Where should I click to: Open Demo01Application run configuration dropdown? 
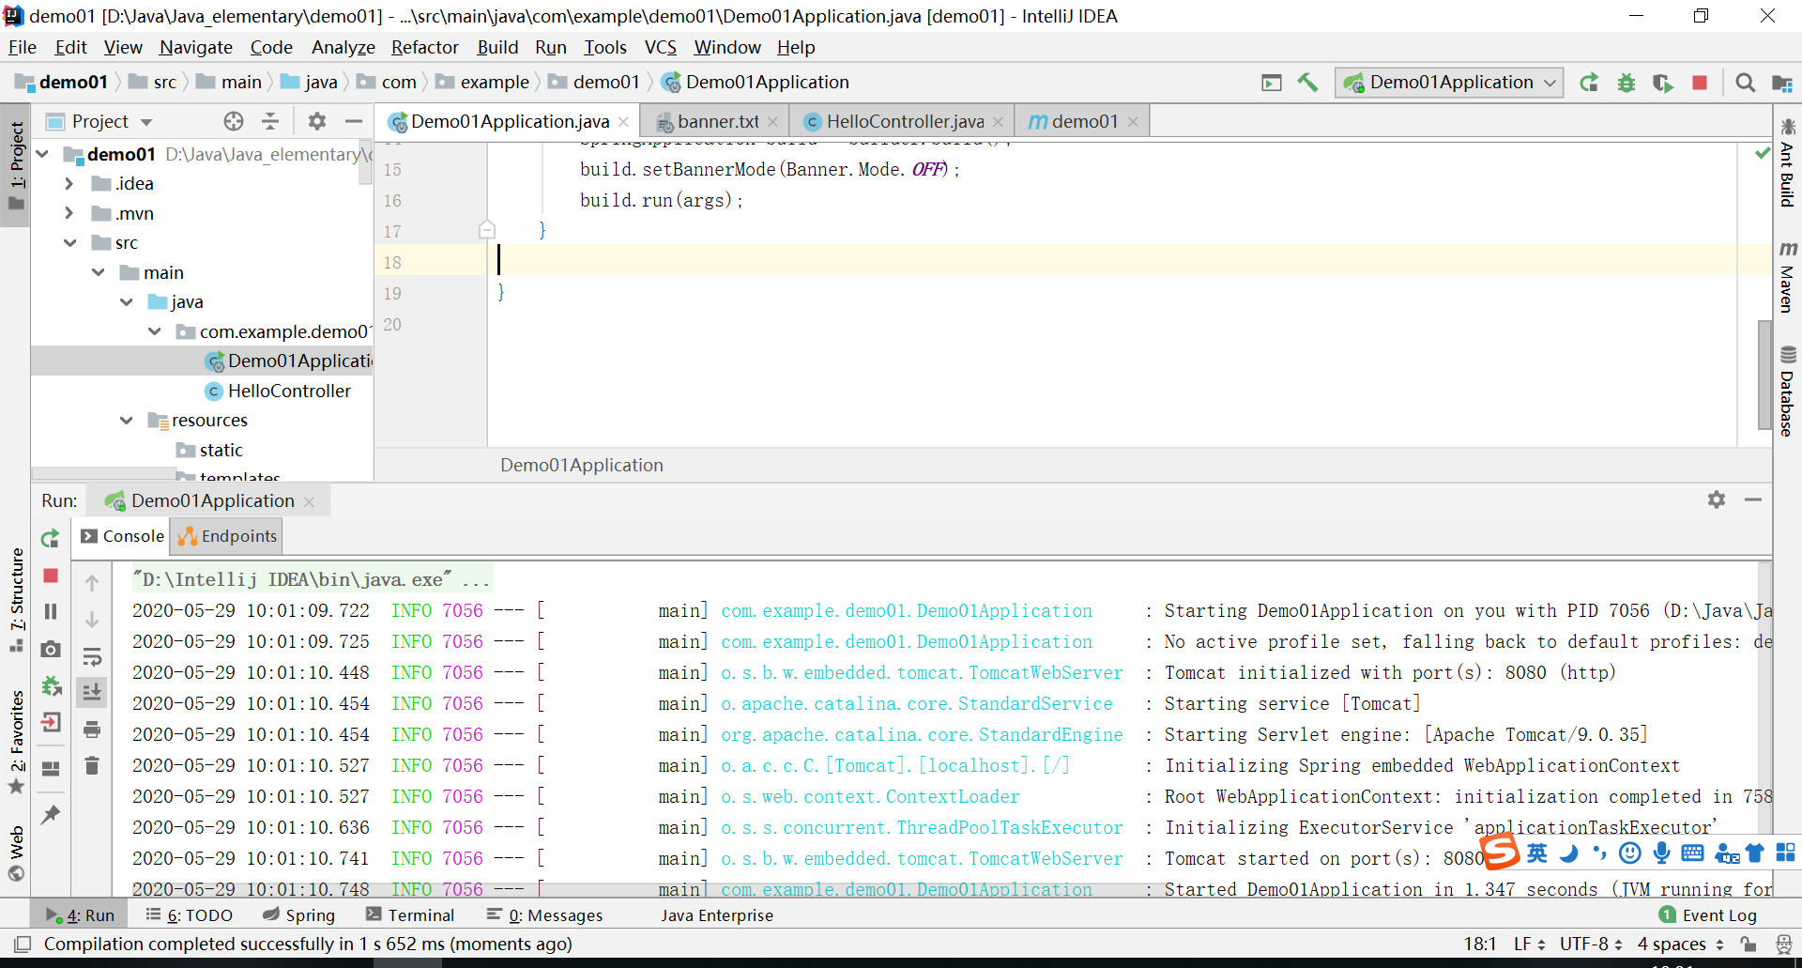[1449, 83]
